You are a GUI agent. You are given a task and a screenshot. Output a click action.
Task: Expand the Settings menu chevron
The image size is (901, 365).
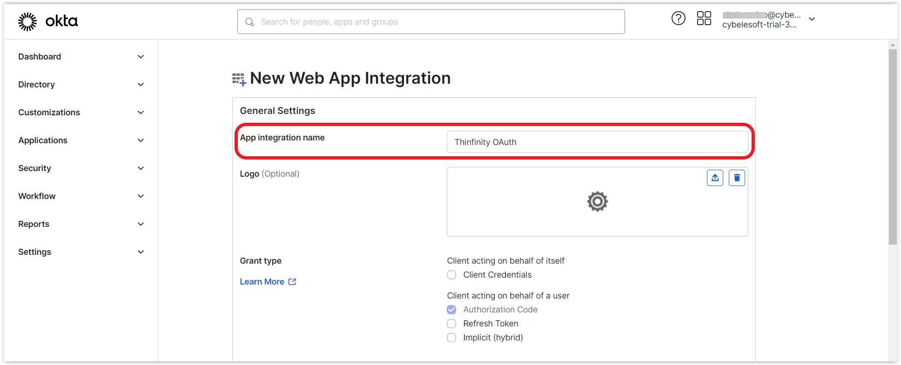click(x=141, y=252)
